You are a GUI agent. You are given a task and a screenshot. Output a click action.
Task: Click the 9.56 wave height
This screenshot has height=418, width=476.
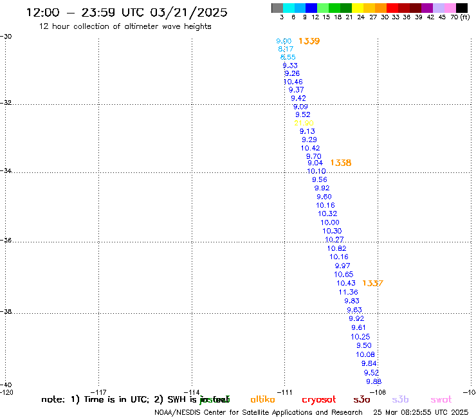coord(320,179)
